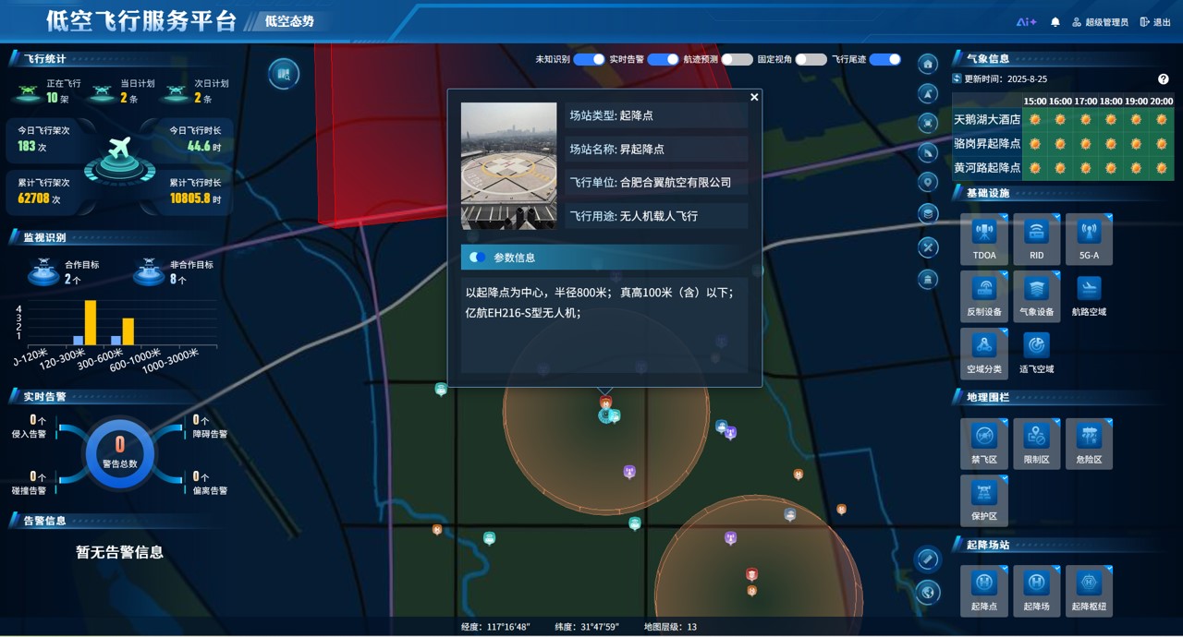
Task: Collapse the 参数信息 section in popup
Action: click(x=478, y=258)
